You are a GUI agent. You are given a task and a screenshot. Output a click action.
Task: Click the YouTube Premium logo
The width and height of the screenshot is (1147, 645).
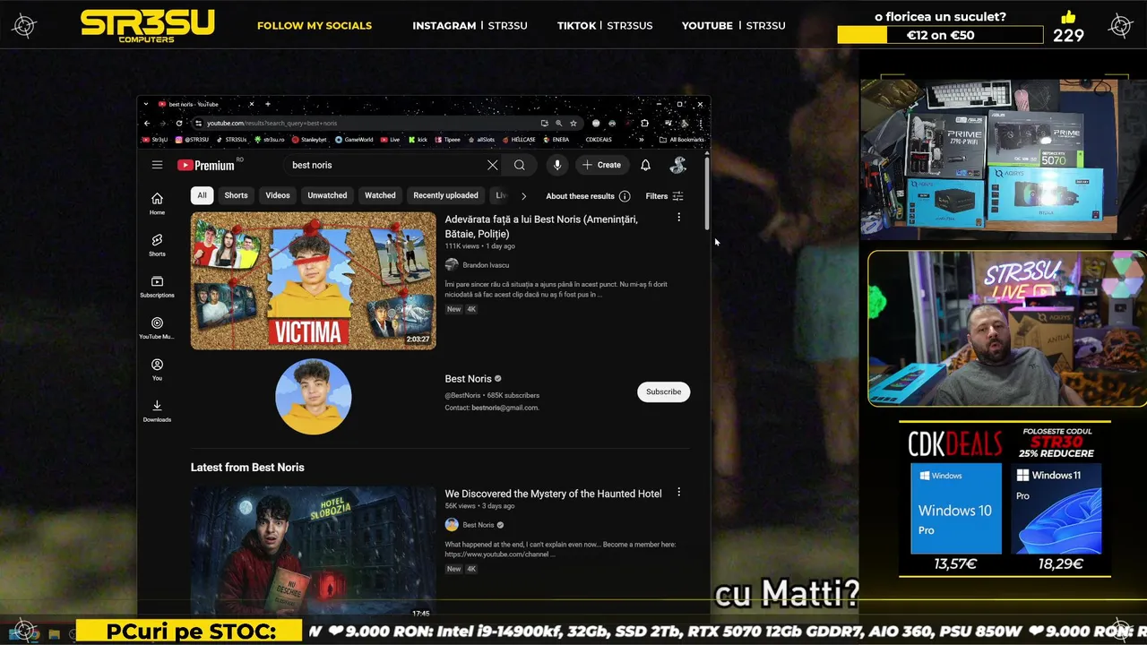click(206, 165)
